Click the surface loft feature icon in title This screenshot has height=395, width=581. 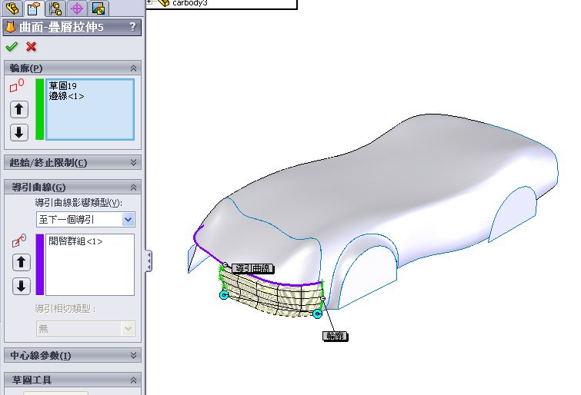[x=11, y=27]
